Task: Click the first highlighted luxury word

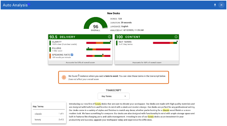Action: (x=98, y=104)
